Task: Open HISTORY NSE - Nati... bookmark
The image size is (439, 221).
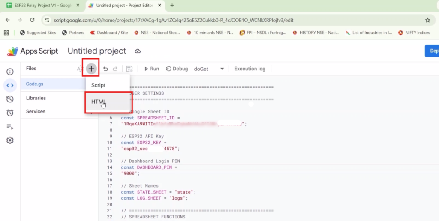Action: coord(316,33)
